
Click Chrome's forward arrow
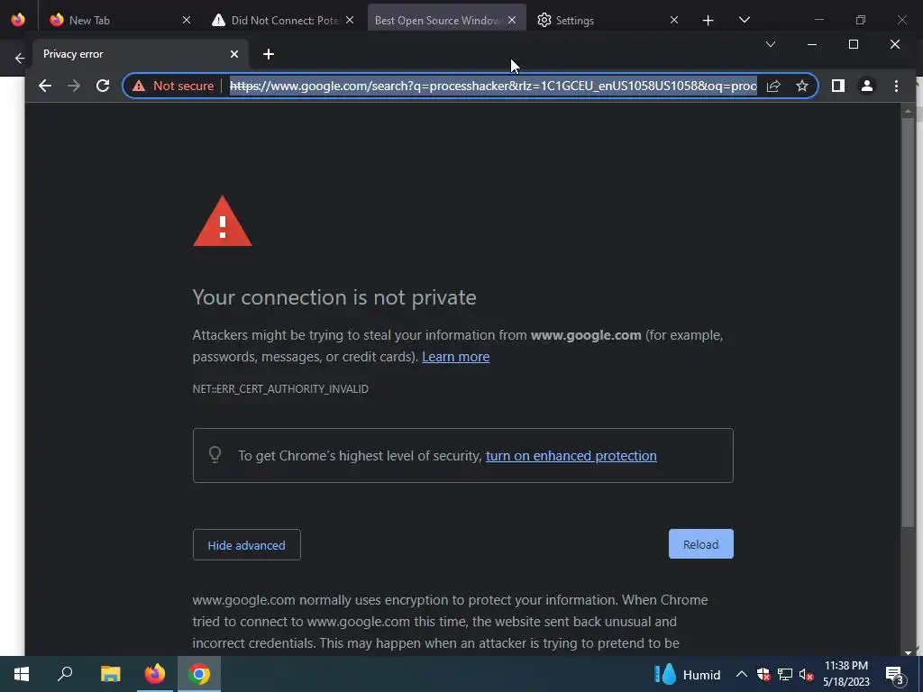coord(74,86)
